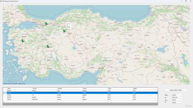Screen dimensions: 193x108
Task: Click the Tip input field showing Hafif Ticari
Action: pyautogui.click(x=177, y=97)
